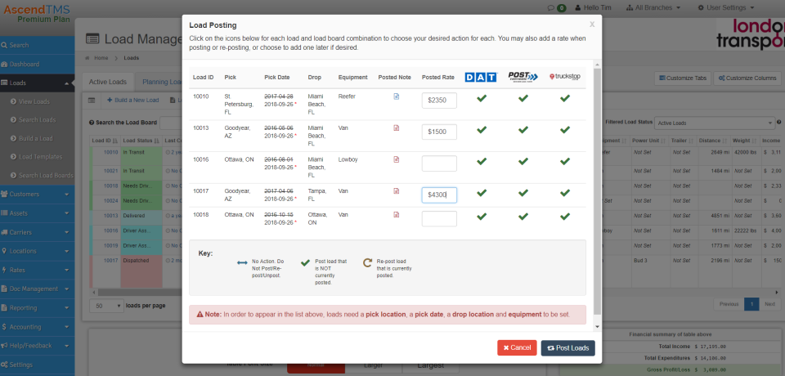Open Search Loads in the sidebar
The width and height of the screenshot is (785, 376).
tap(37, 120)
